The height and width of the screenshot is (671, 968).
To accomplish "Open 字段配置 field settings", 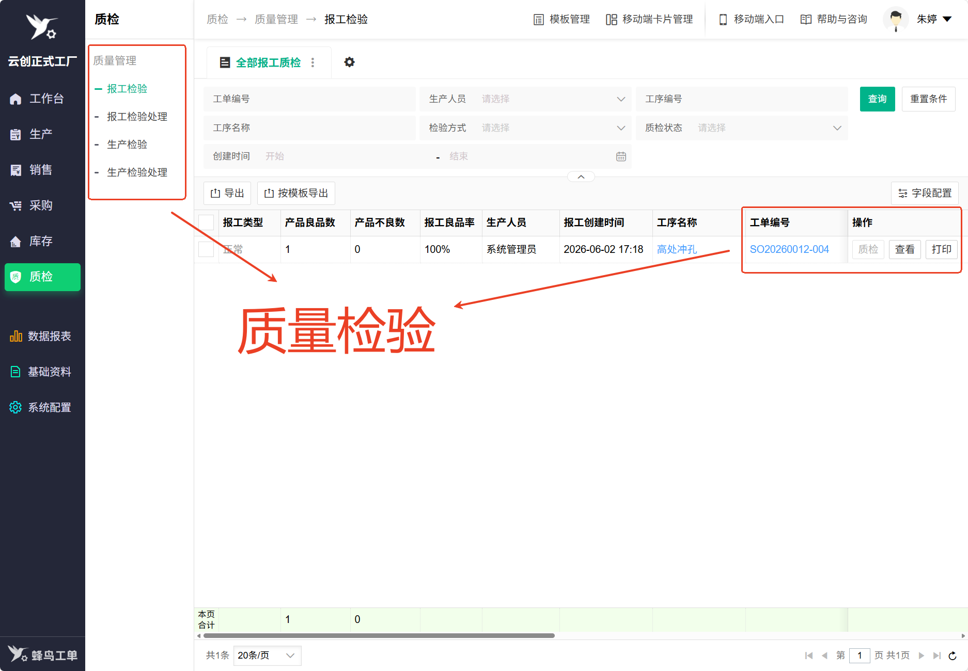I will (925, 193).
